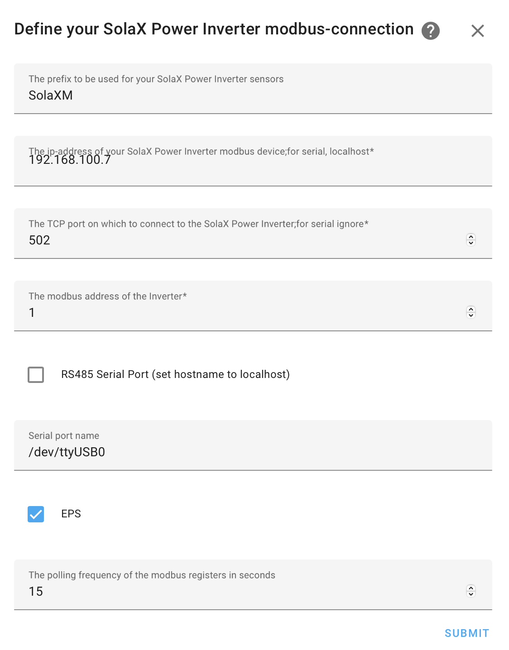This screenshot has width=509, height=650.
Task: Close the SolaX modbus-connection dialog
Action: (478, 31)
